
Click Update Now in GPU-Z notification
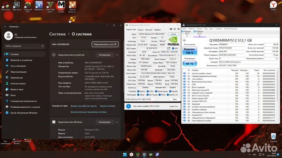coord(174,106)
